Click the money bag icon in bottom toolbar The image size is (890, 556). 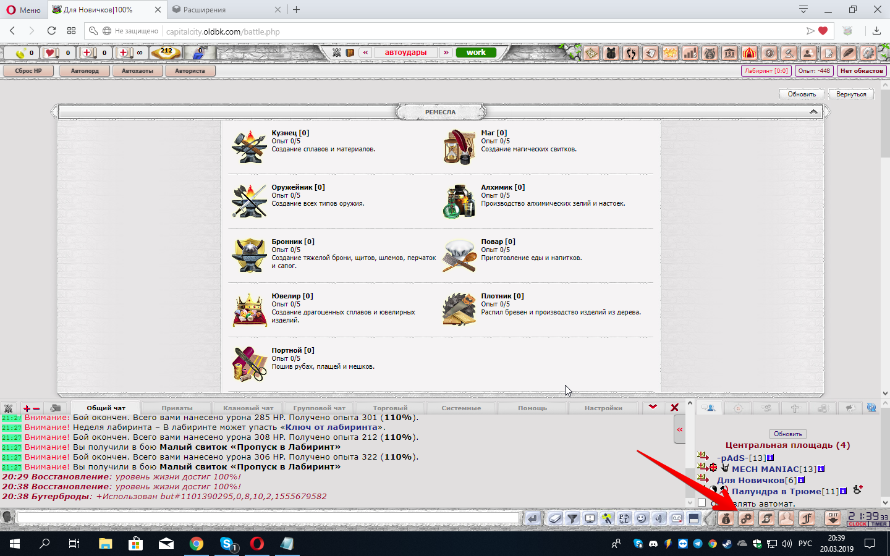726,519
